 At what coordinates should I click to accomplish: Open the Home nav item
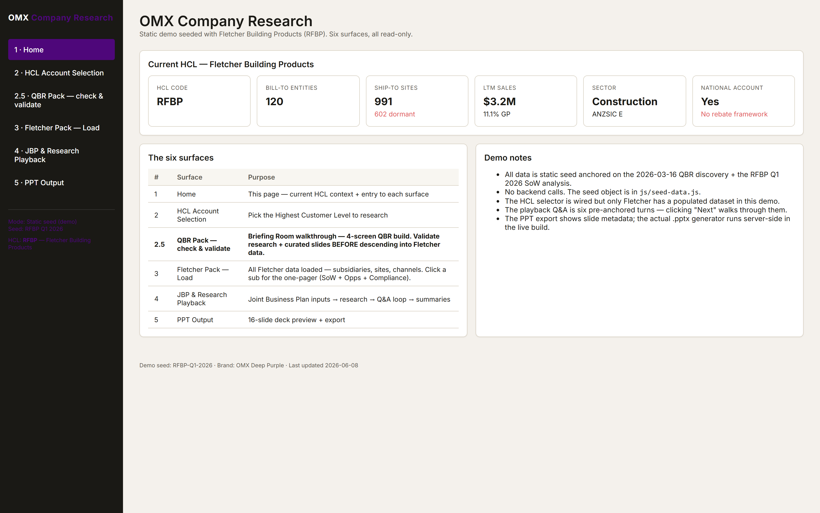point(61,50)
